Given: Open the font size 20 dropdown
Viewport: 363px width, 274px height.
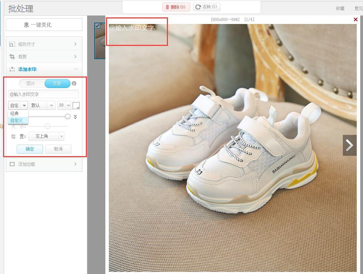Looking at the screenshot, I should pyautogui.click(x=63, y=105).
